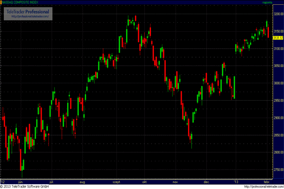Select the 'dec.' month marker on time axis

pyautogui.click(x=206, y=181)
